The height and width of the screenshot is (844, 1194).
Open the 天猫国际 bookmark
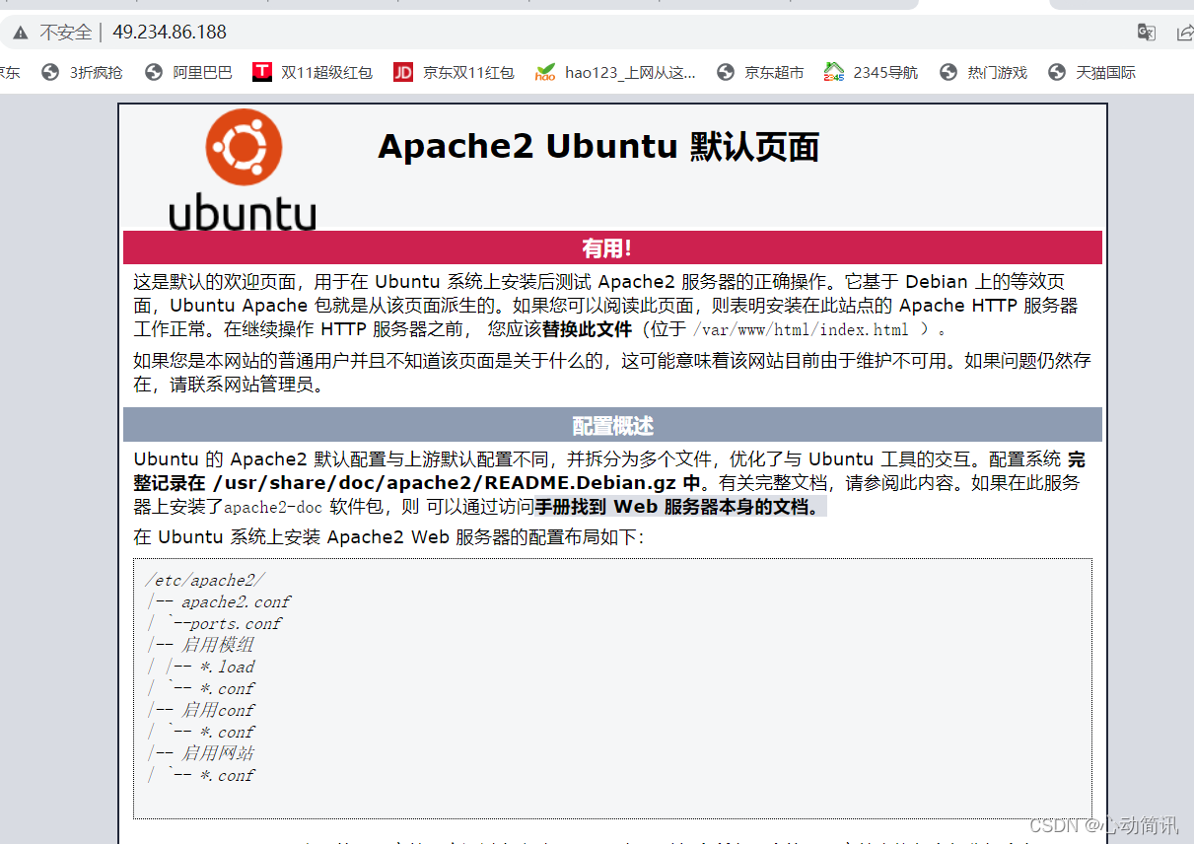[x=1091, y=72]
